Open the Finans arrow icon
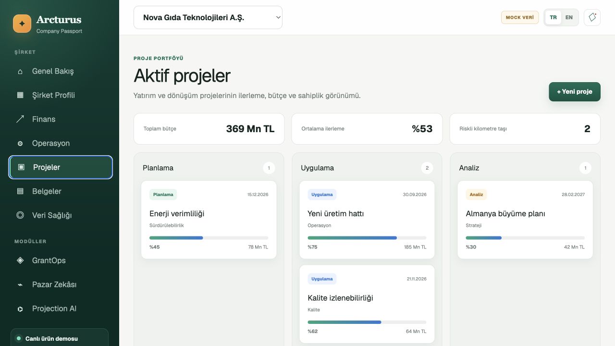 (20, 119)
